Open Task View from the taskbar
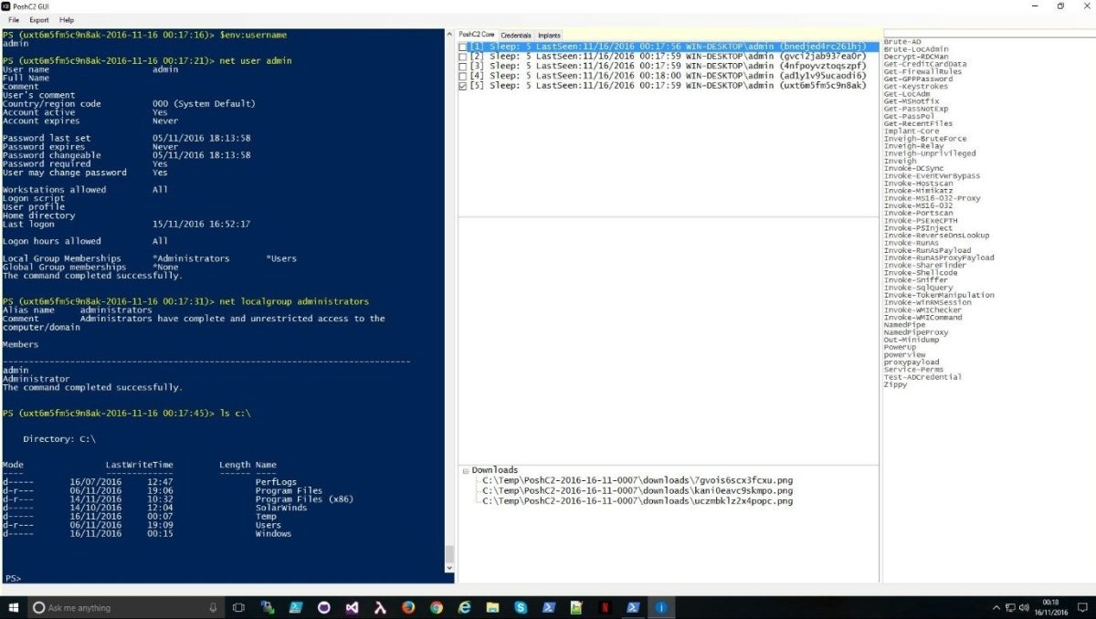Screen dimensions: 1096x619 (x=237, y=606)
